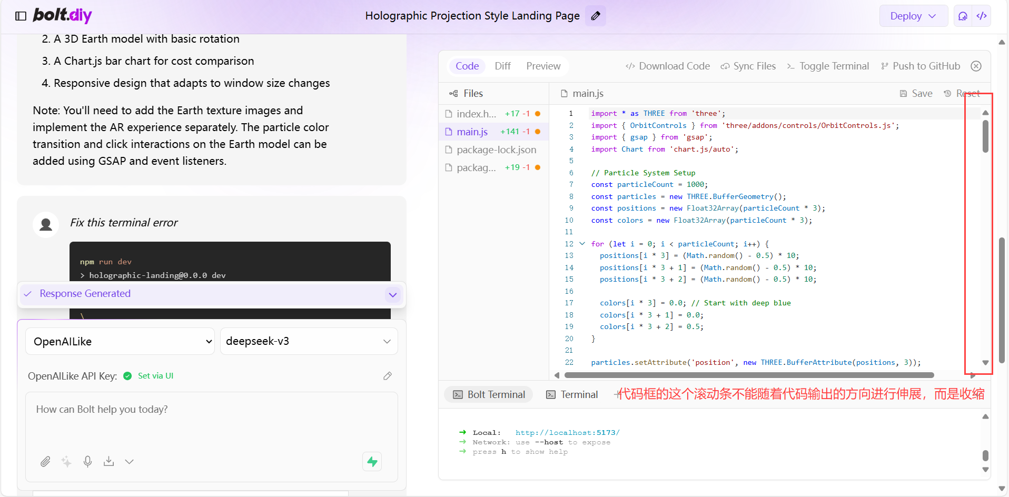Switch to the Preview tab
Viewport: 1009px width, 497px height.
pyautogui.click(x=543, y=66)
